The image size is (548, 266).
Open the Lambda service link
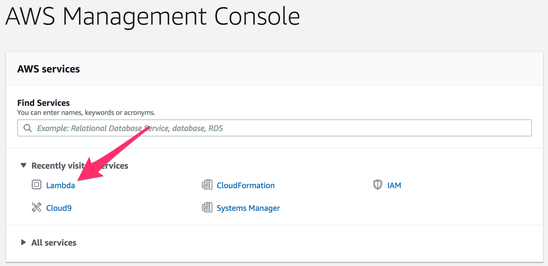click(60, 185)
